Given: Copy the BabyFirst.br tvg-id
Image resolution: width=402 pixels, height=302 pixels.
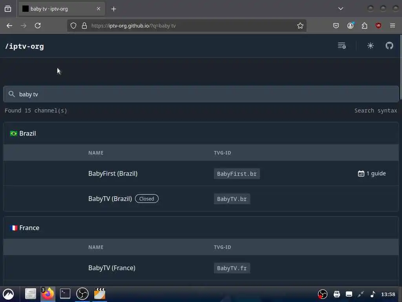Looking at the screenshot, I should (237, 174).
